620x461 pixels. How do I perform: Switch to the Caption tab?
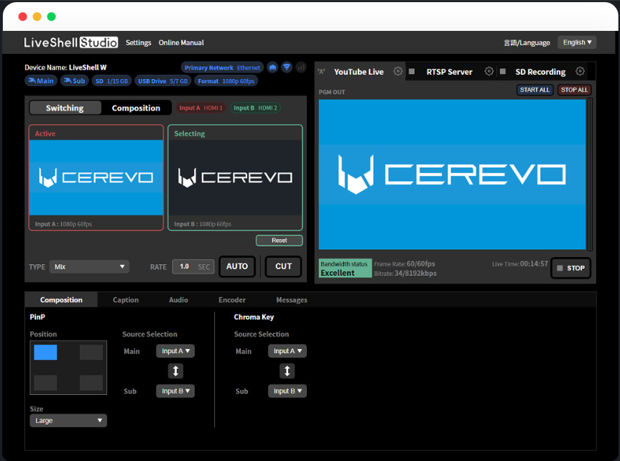(x=126, y=299)
